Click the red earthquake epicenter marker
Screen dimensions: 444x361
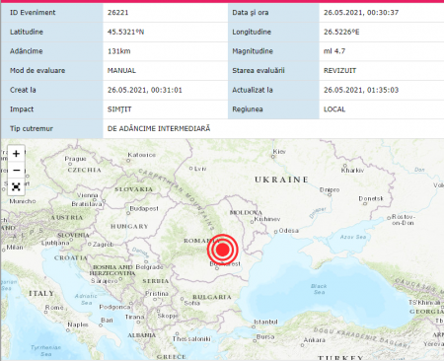tap(223, 250)
